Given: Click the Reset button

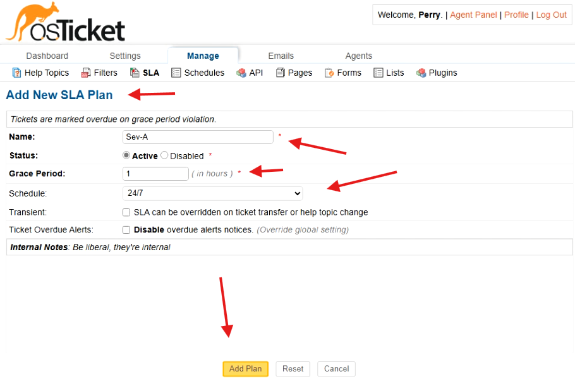Looking at the screenshot, I should pyautogui.click(x=293, y=369).
